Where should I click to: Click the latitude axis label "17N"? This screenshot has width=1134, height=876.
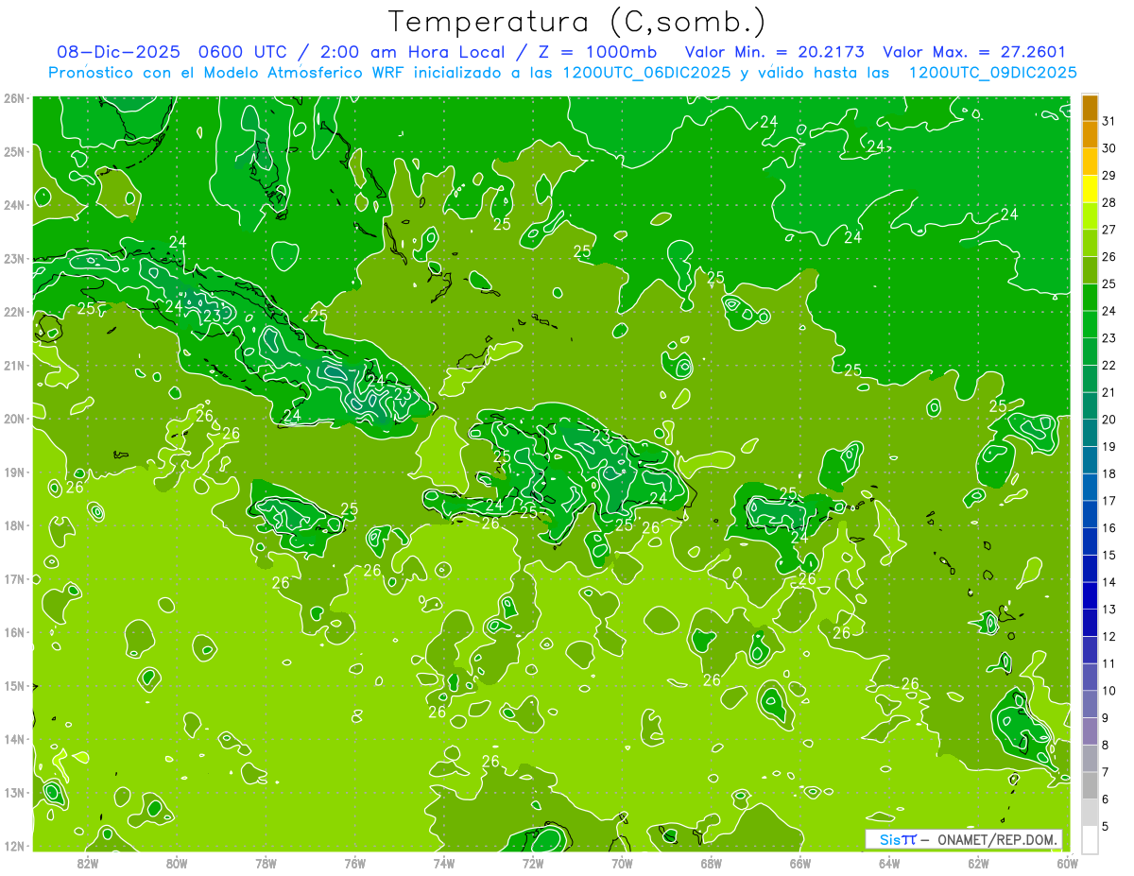pyautogui.click(x=14, y=578)
